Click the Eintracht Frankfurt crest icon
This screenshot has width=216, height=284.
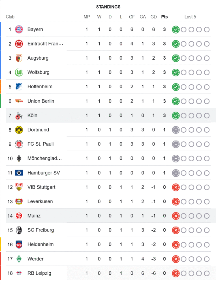pos(19,44)
